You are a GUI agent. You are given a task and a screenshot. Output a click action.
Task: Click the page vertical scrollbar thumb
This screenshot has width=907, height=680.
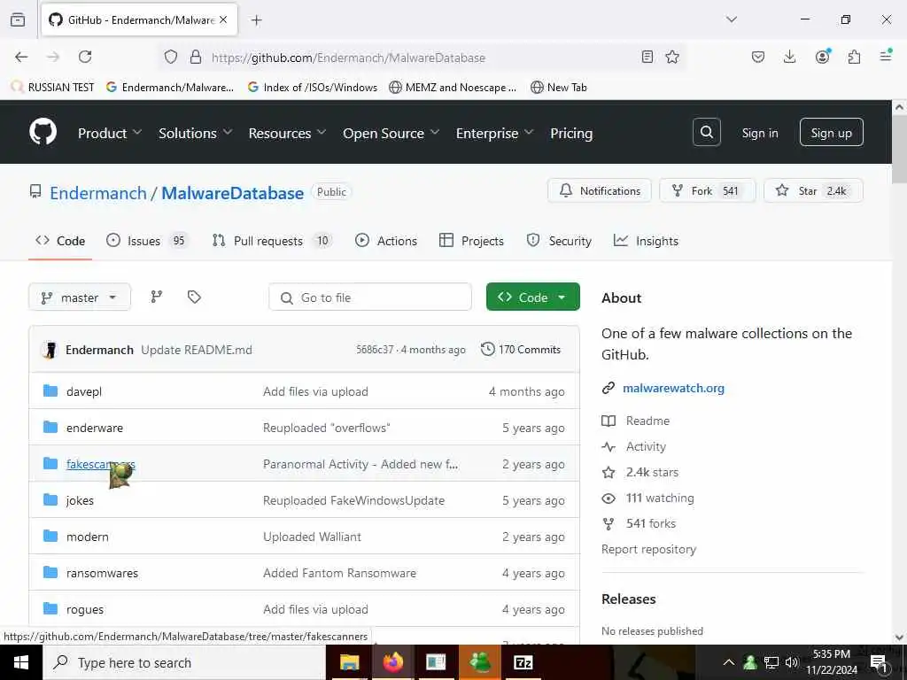(x=899, y=149)
